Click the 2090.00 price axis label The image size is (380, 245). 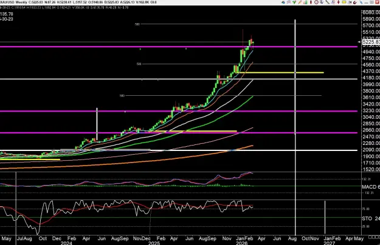click(371, 150)
